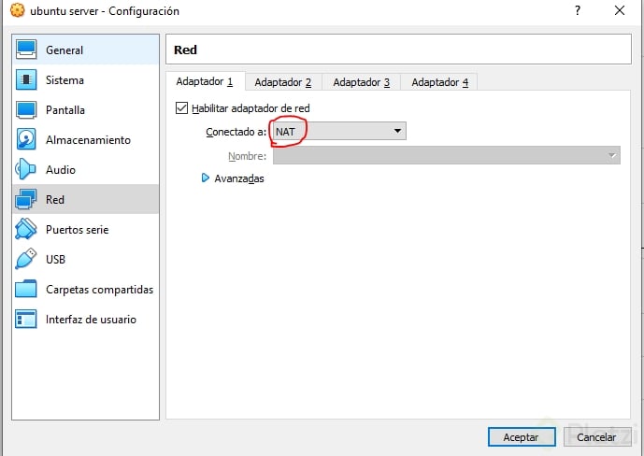The width and height of the screenshot is (644, 456).
Task: Open the Nombre dropdown list
Action: coord(446,156)
